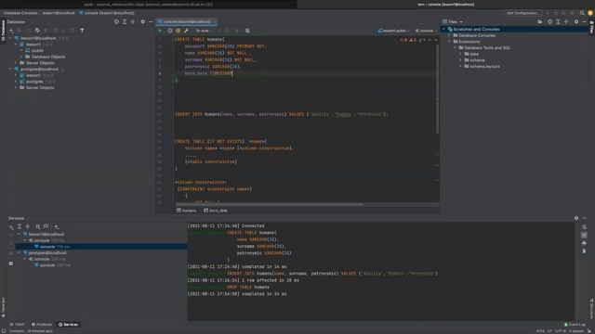Click Group By icon in Services toolbar
Image resolution: width=595 pixels, height=334 pixels.
point(38,226)
